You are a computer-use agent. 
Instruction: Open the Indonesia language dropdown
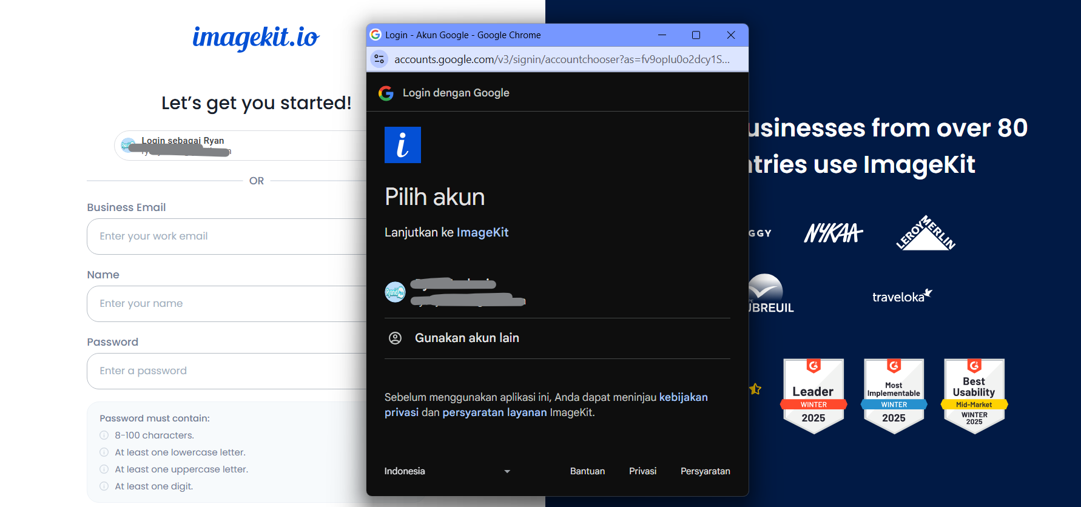pos(448,471)
